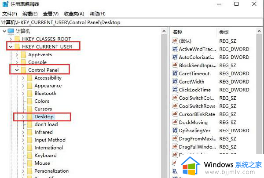The height and width of the screenshot is (178, 264).
Task: Open the 文件(F) menu
Action: click(10, 14)
